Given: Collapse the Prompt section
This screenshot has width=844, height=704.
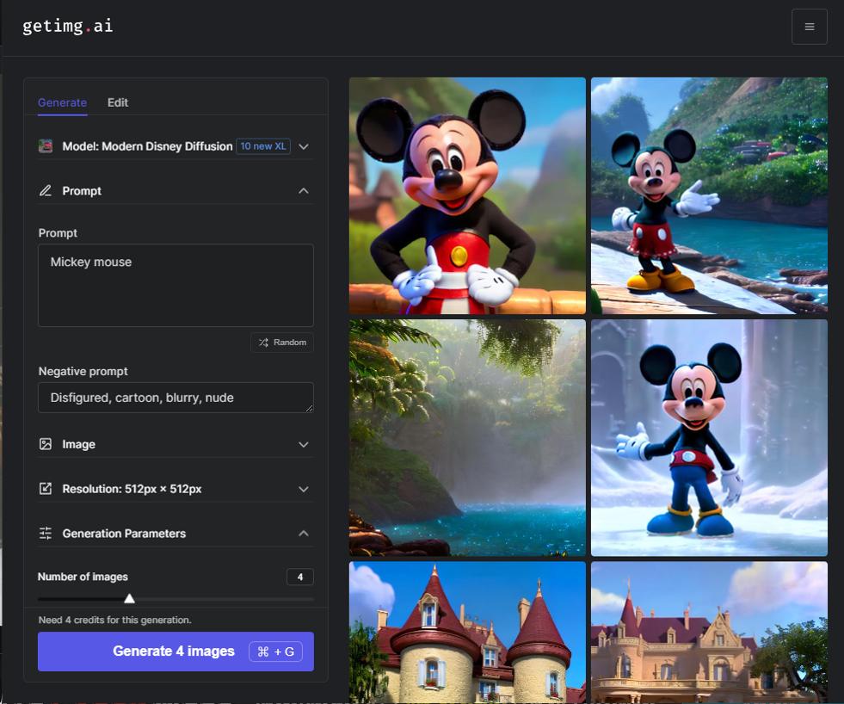Looking at the screenshot, I should tap(303, 190).
